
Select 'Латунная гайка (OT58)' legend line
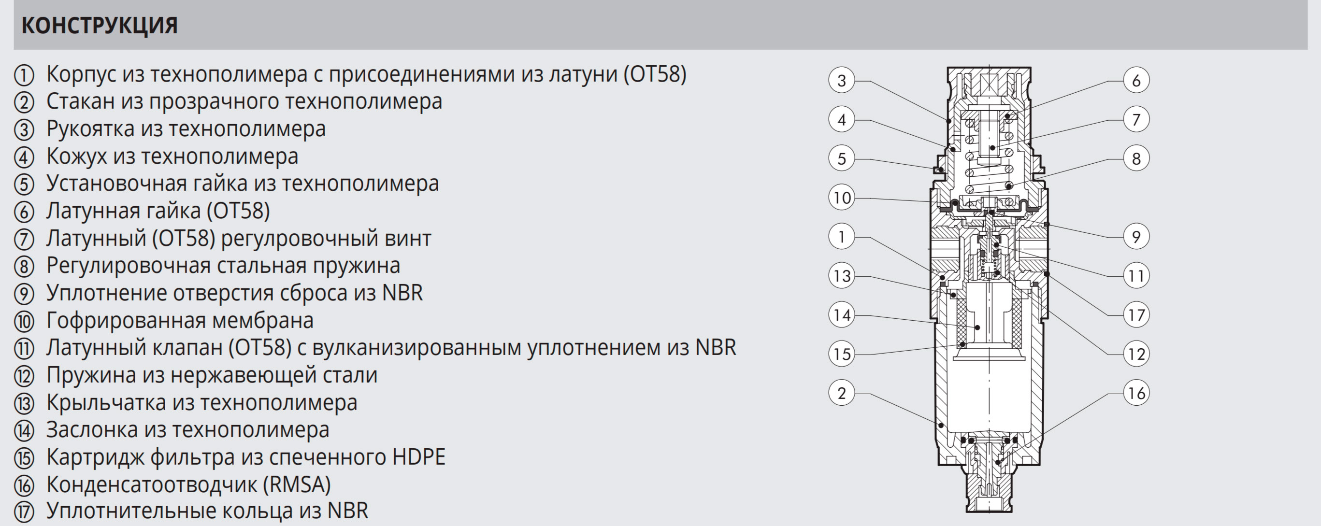(x=158, y=211)
